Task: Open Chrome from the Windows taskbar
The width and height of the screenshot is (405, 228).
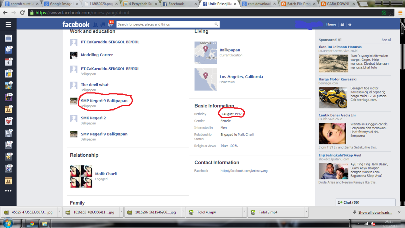Action: click(32, 224)
